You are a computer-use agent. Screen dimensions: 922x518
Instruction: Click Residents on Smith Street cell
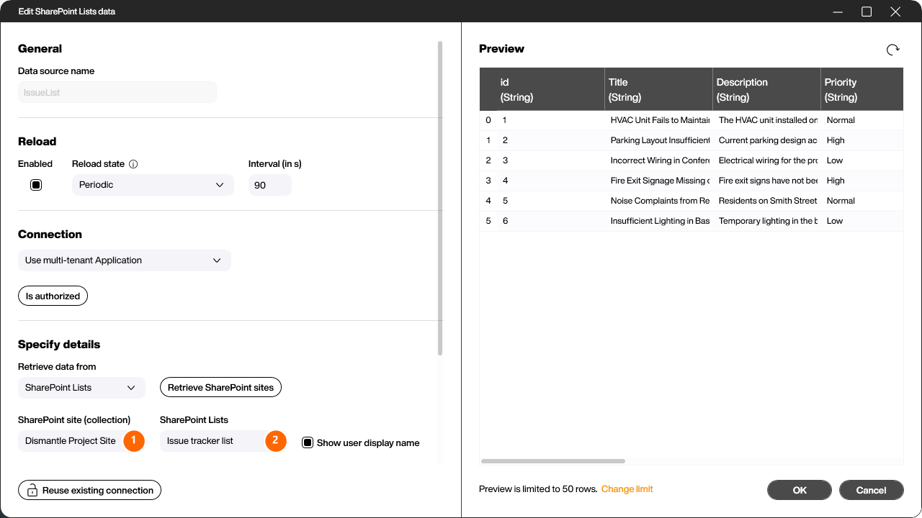[766, 201]
